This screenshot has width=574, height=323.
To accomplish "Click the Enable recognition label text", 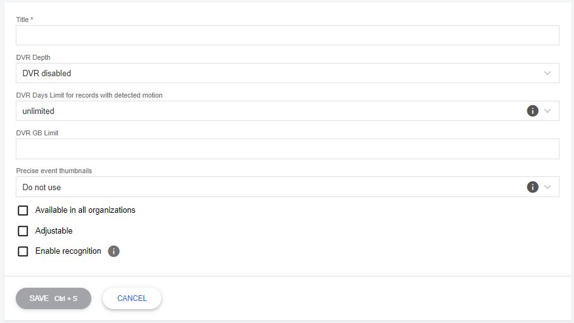I will tap(68, 251).
